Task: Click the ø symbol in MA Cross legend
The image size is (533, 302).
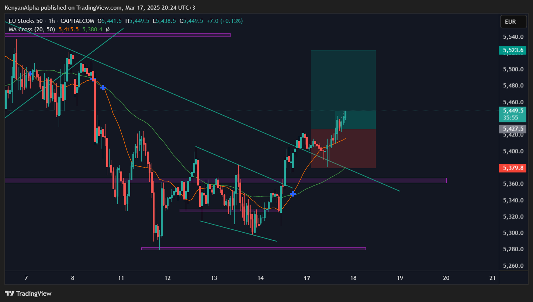Action: coord(108,29)
